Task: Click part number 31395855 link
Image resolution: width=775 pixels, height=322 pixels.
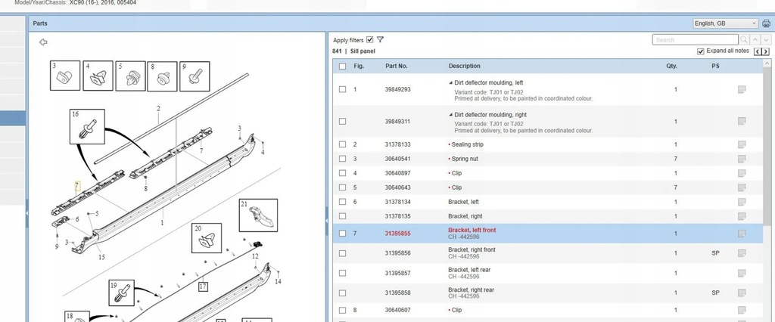Action: pyautogui.click(x=397, y=234)
